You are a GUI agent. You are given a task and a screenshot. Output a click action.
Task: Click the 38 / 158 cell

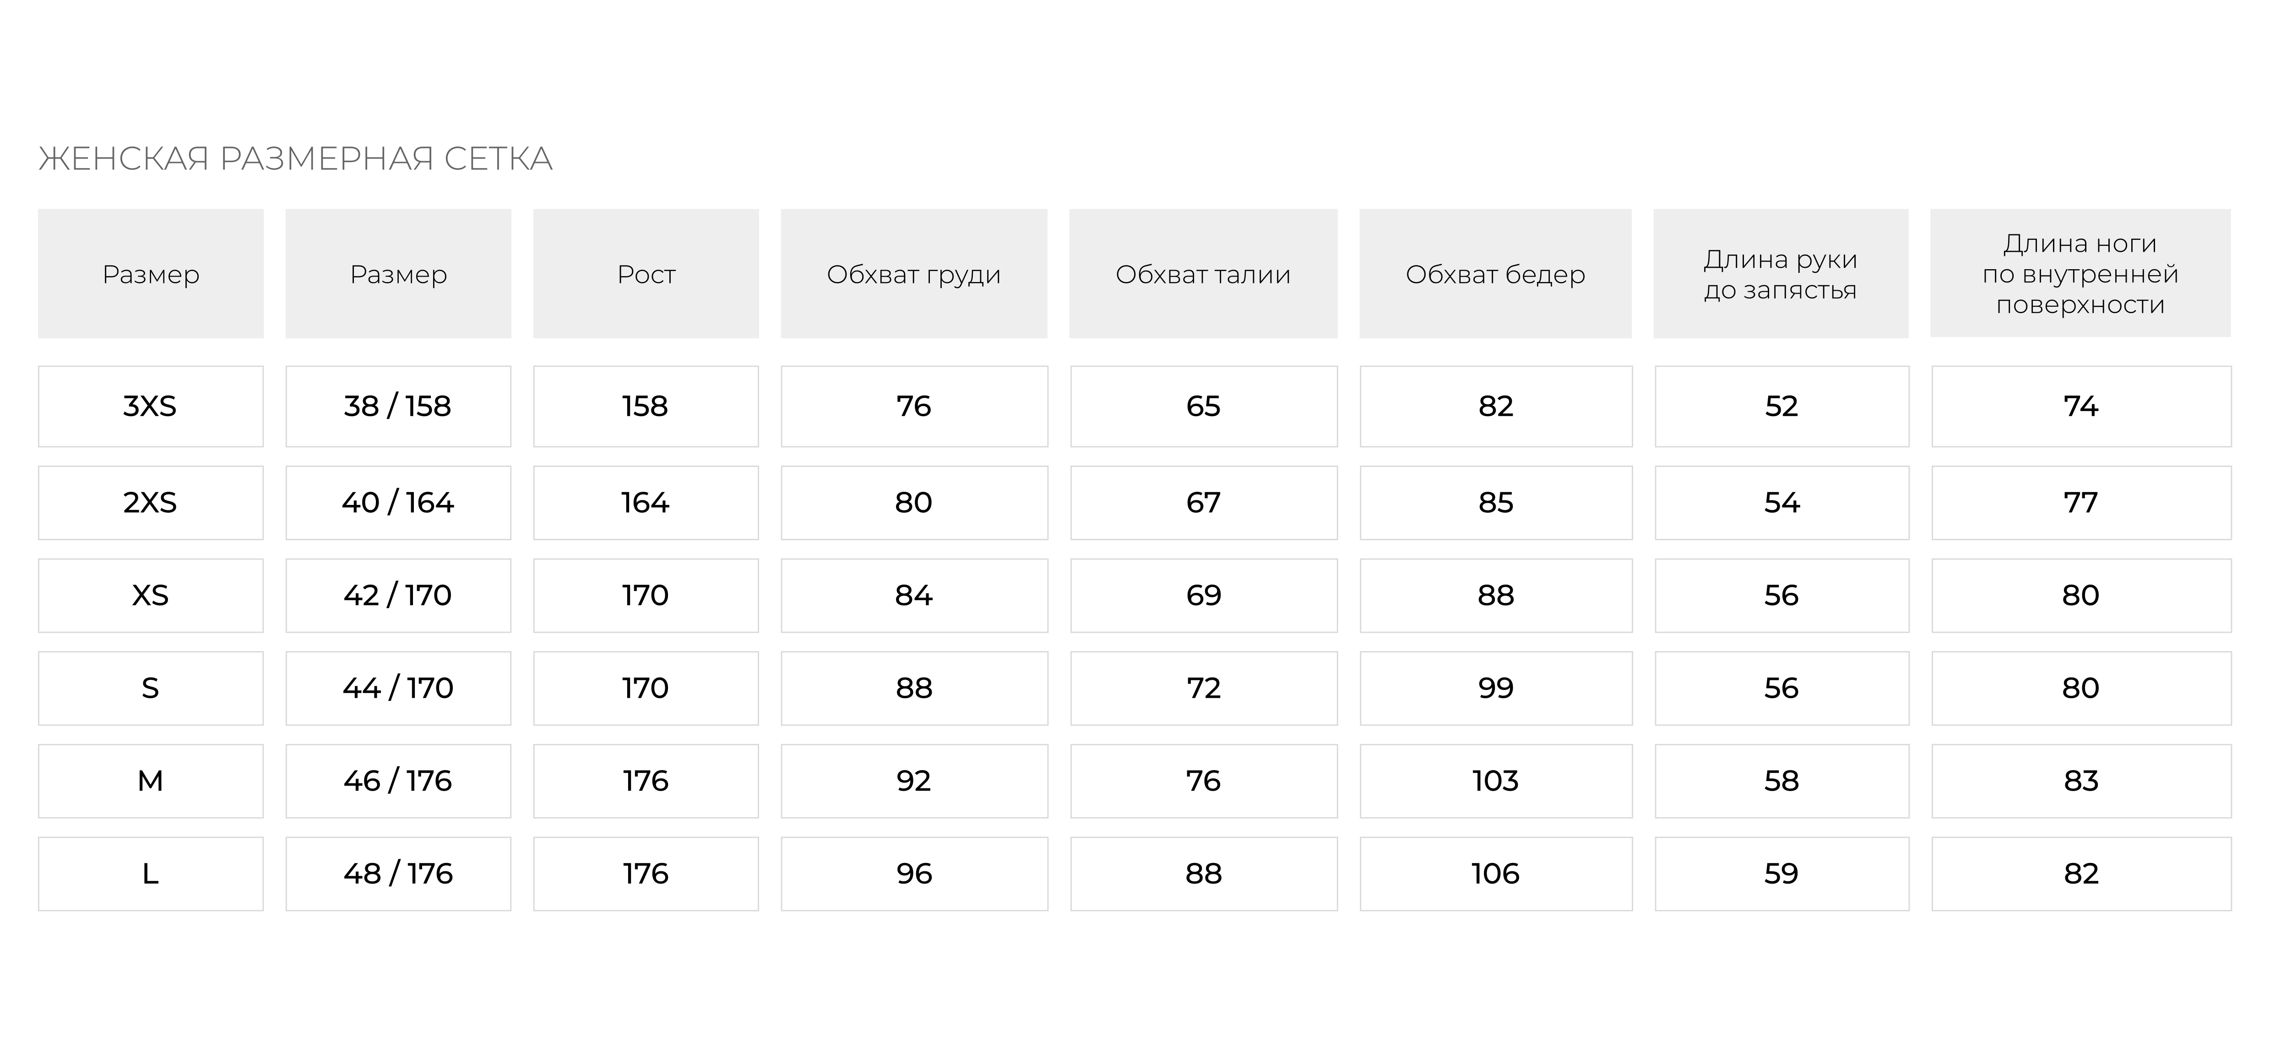398,406
